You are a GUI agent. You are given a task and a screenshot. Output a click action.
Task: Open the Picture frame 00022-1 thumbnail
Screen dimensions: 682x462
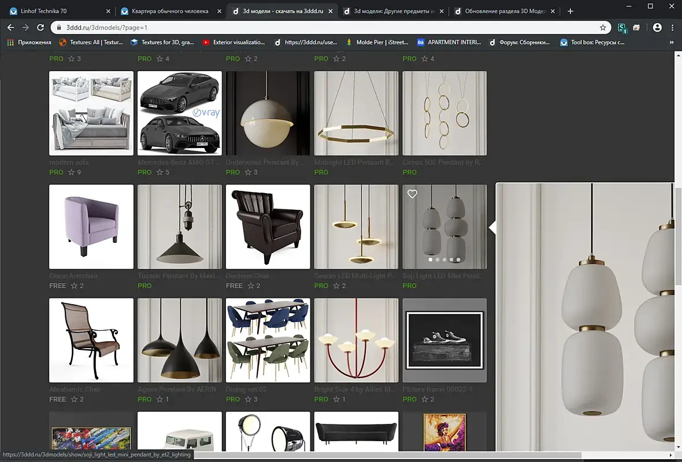(x=444, y=340)
